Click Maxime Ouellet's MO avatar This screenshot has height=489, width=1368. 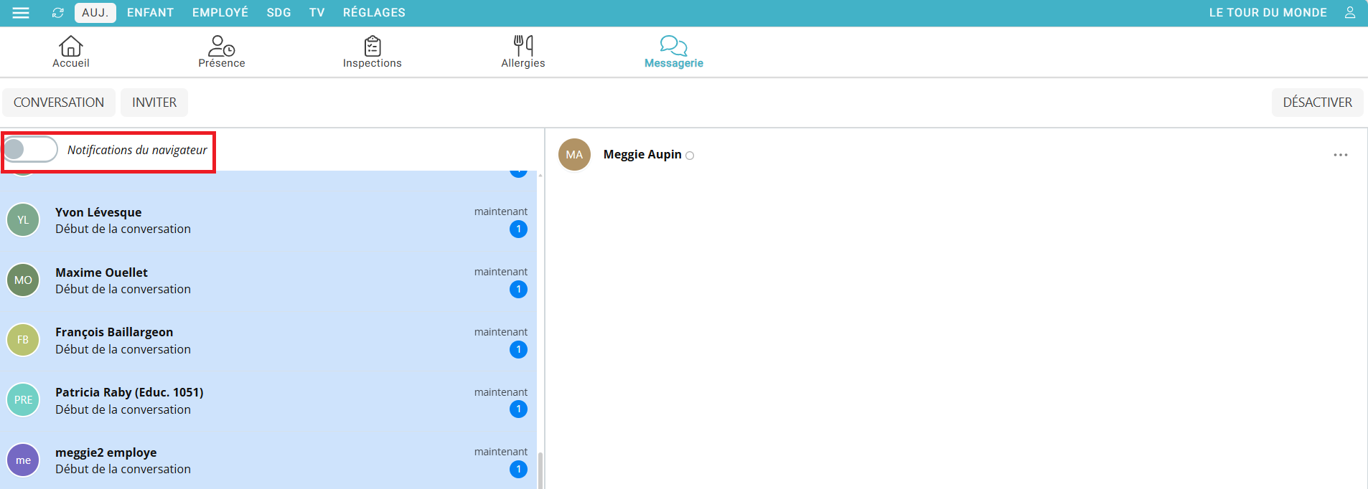coord(23,280)
